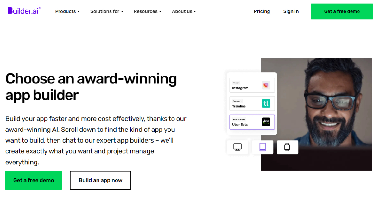
Task: Select the Instagram social app card
Action: coord(252,85)
